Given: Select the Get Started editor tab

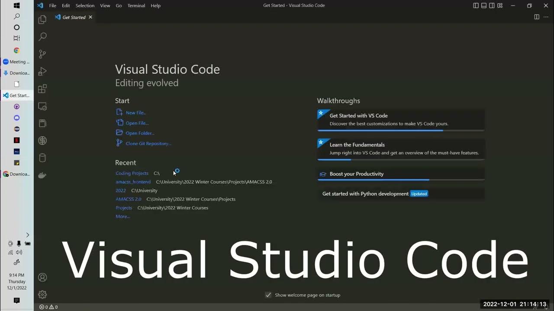Looking at the screenshot, I should (x=74, y=17).
